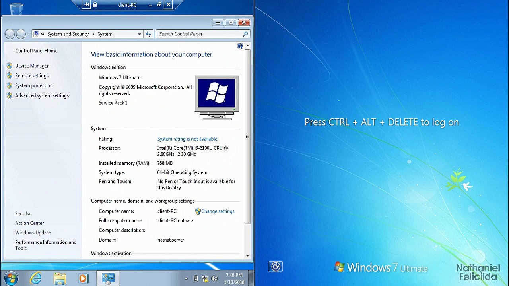The width and height of the screenshot is (509, 286).
Task: Open Device Manager link
Action: pos(32,66)
